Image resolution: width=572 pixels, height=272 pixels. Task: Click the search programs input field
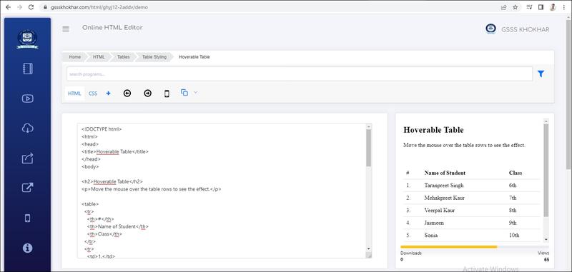pyautogui.click(x=300, y=74)
